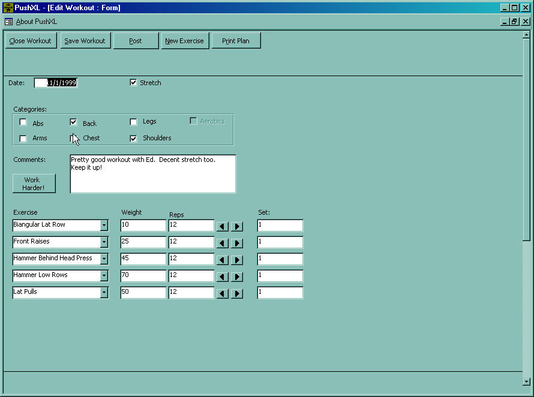
Task: Decrease reps for Biangular Lat Row
Action: 223,227
